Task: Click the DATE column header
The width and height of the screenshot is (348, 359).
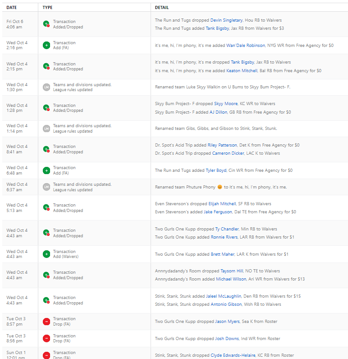Action: pos(12,8)
